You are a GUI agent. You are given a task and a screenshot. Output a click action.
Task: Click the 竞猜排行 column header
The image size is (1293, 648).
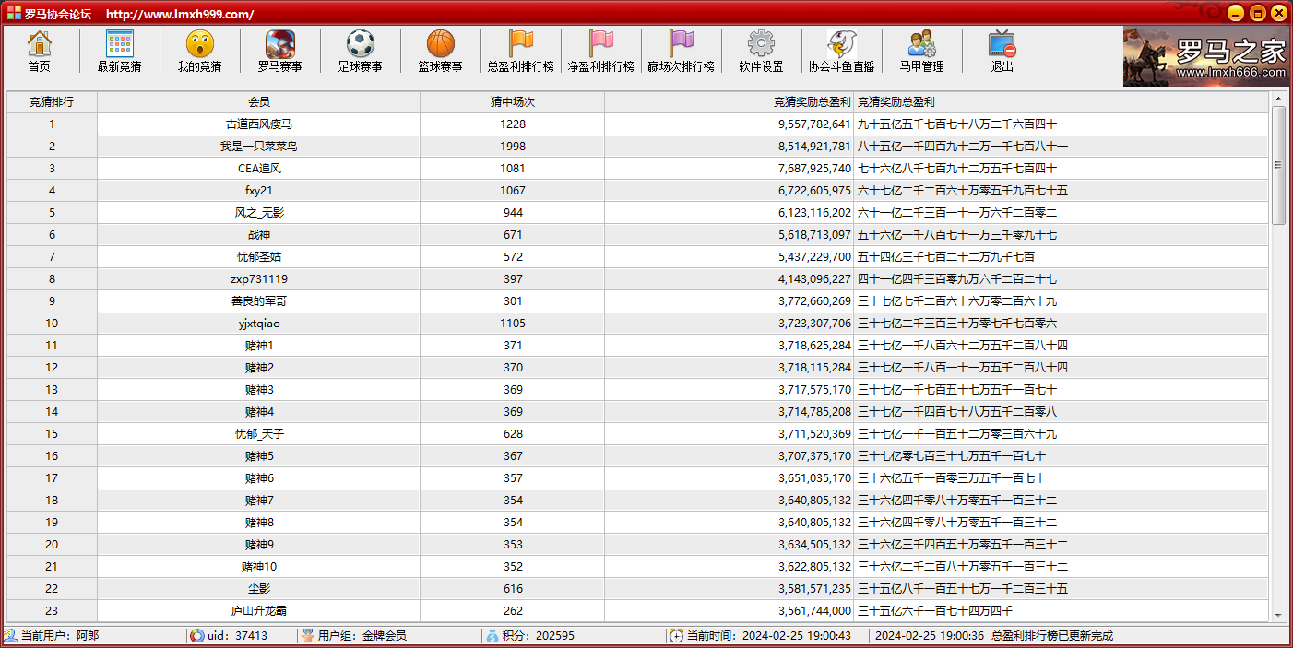[52, 102]
